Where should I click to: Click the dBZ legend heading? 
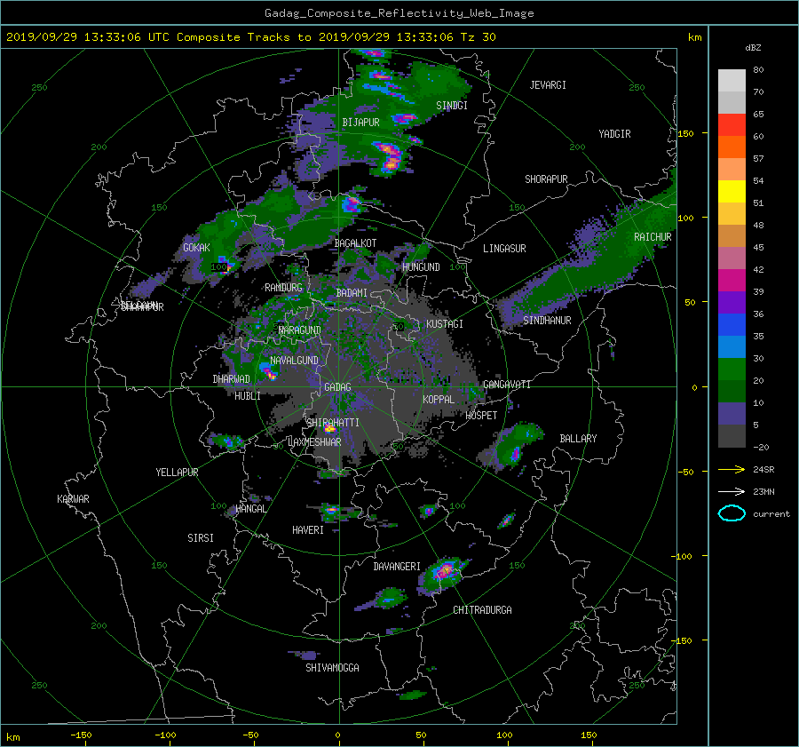click(x=753, y=48)
